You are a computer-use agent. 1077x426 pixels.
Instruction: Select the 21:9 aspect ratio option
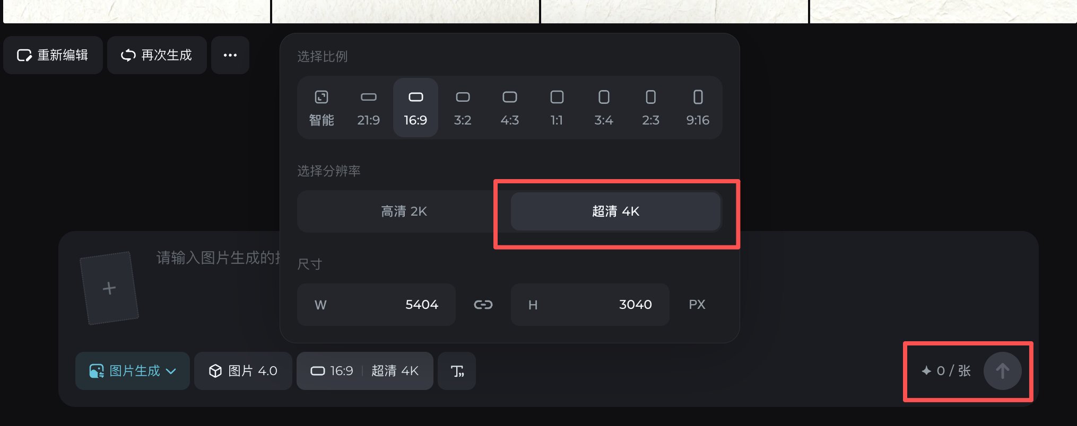click(x=368, y=108)
